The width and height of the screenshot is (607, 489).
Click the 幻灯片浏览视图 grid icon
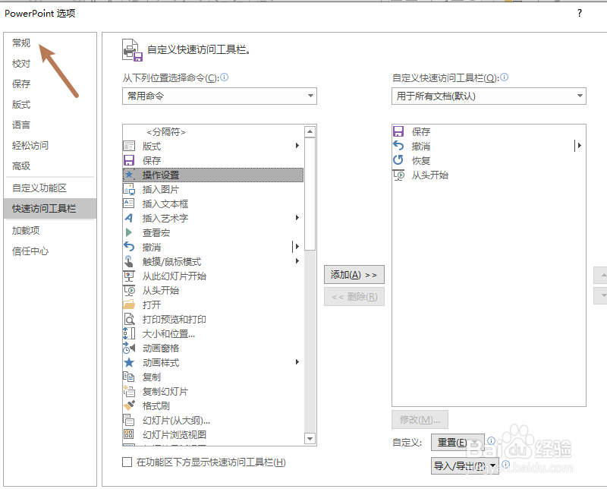pos(129,434)
